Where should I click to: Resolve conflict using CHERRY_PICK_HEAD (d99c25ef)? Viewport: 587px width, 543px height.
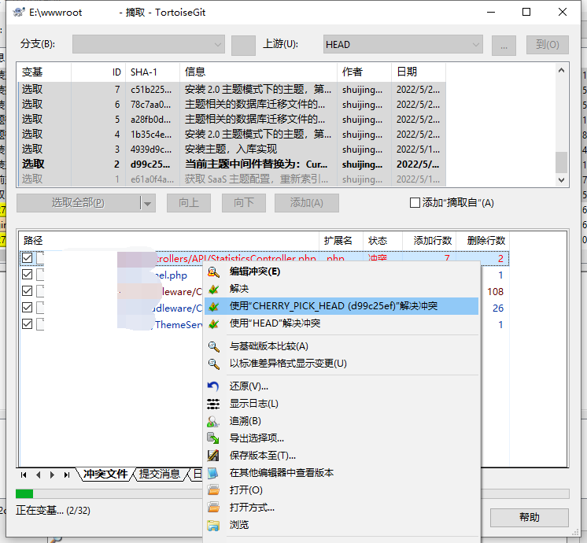[341, 306]
